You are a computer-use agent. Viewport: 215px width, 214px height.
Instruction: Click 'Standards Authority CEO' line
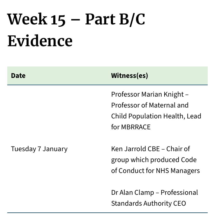tap(149, 203)
